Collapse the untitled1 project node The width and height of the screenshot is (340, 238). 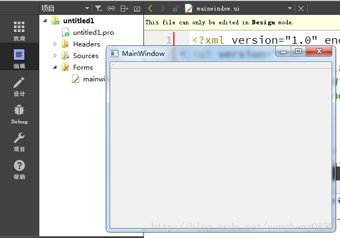(x=45, y=21)
